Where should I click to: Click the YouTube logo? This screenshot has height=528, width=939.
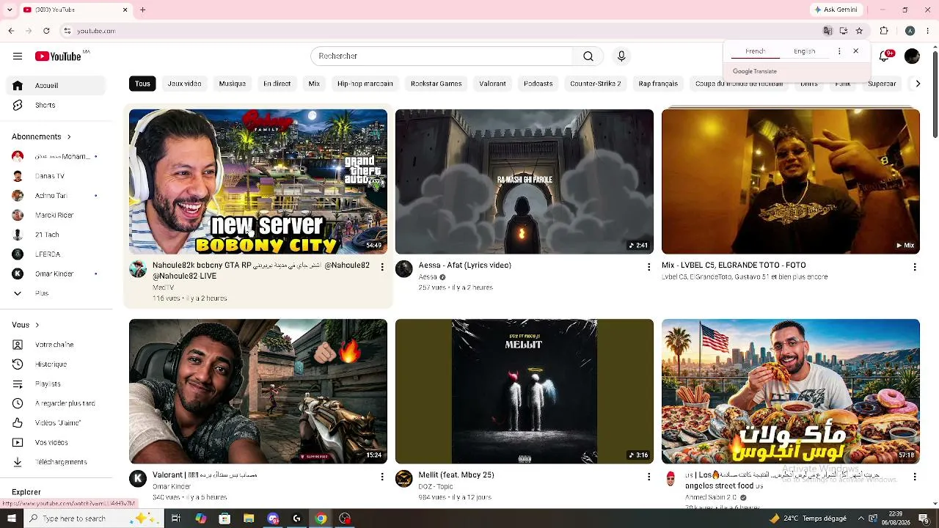pos(58,56)
